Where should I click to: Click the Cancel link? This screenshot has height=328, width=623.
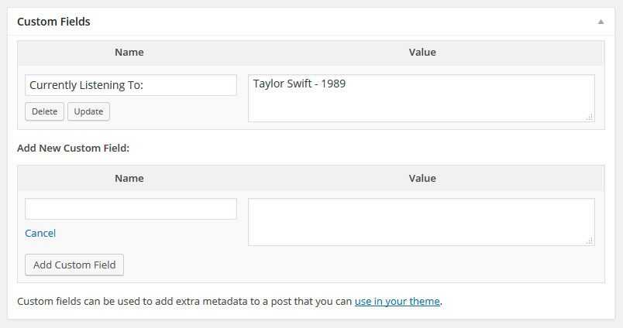click(x=40, y=233)
